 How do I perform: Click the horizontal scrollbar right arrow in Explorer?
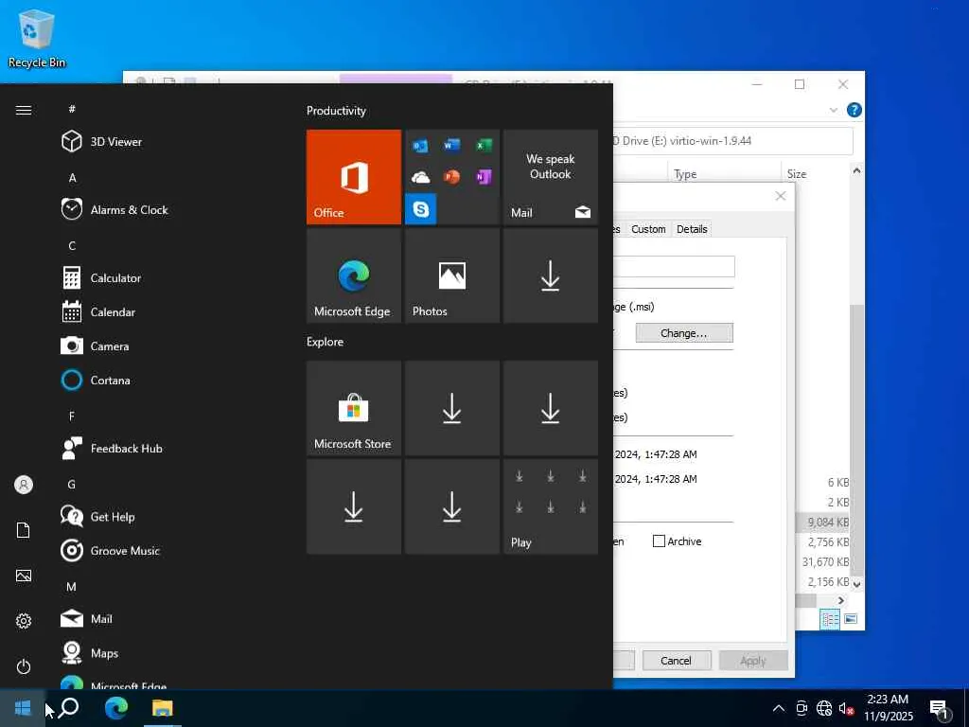(840, 600)
